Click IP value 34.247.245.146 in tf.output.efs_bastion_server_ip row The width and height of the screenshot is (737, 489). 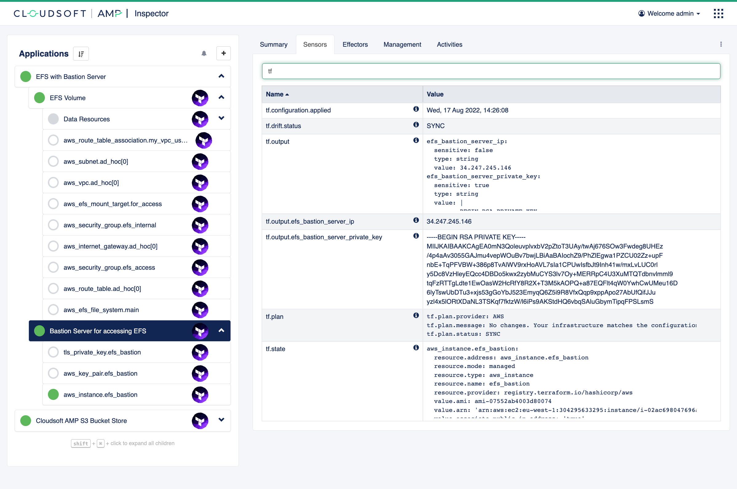click(x=449, y=221)
